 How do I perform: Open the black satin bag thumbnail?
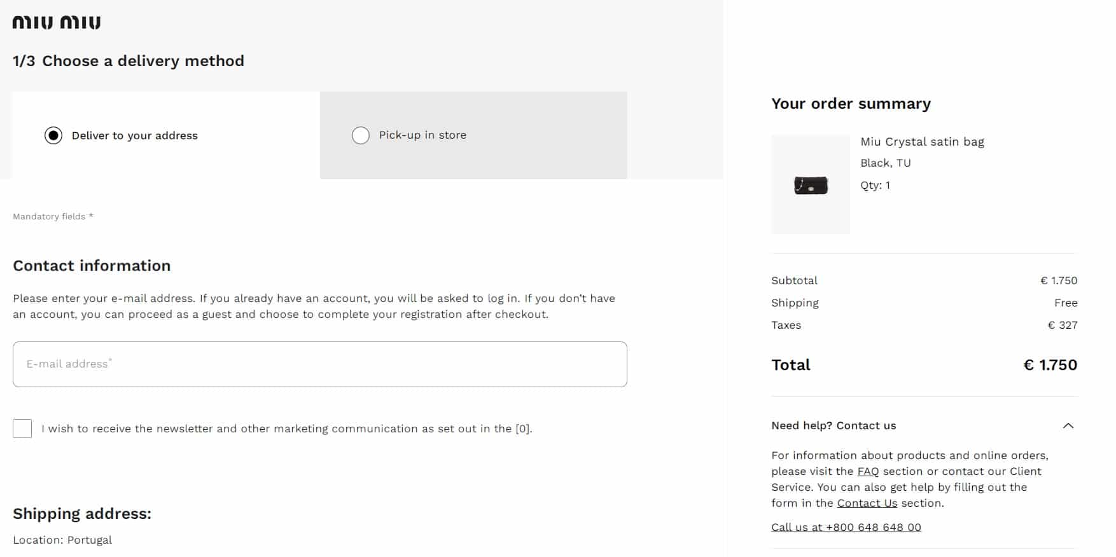tap(811, 184)
